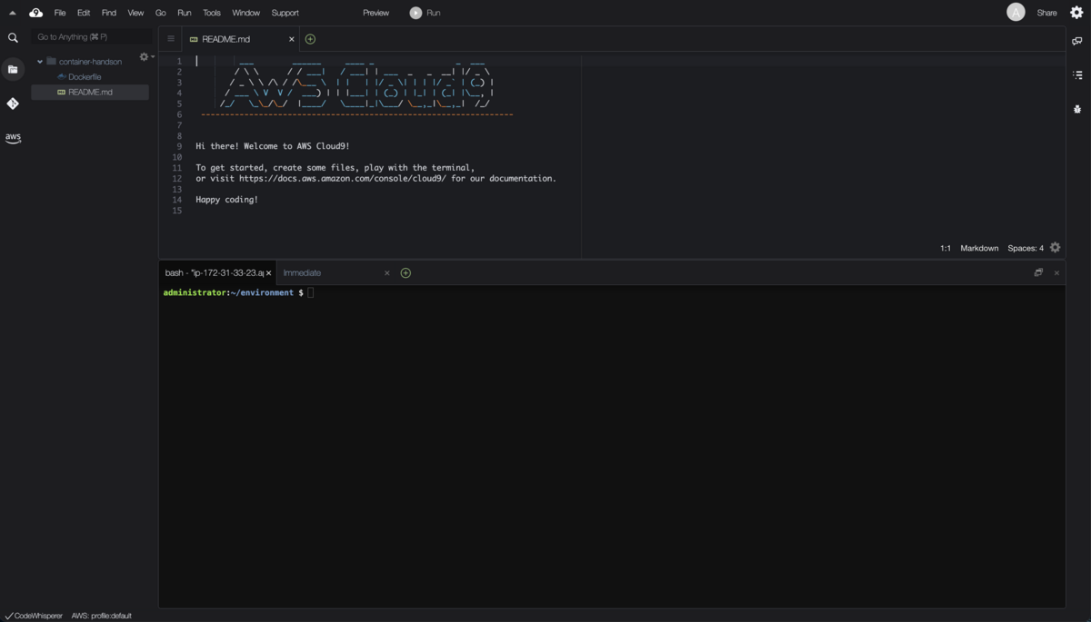Open the Debugger panel bug icon
1091x622 pixels.
[1077, 109]
